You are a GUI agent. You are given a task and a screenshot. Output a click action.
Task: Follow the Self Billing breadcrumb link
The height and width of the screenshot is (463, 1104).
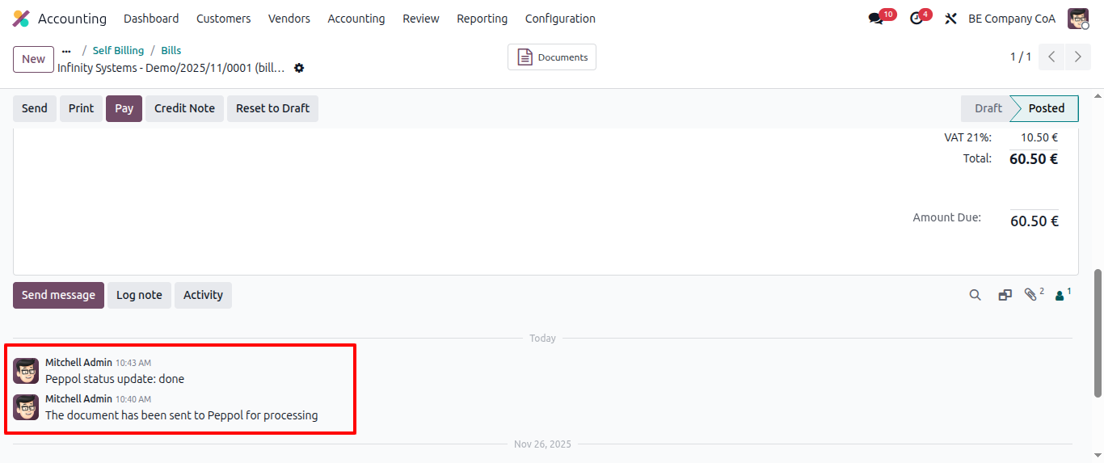118,51
